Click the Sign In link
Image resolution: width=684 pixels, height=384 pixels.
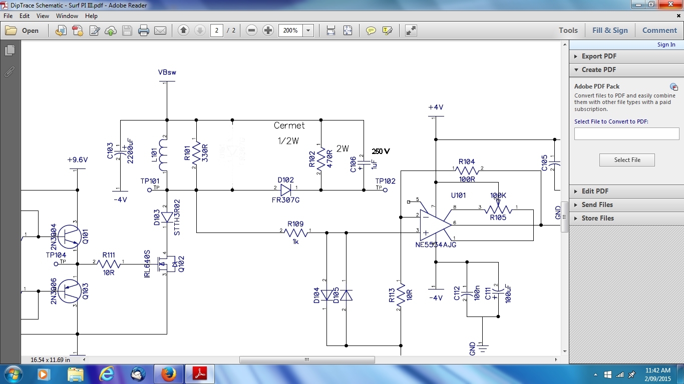point(666,44)
